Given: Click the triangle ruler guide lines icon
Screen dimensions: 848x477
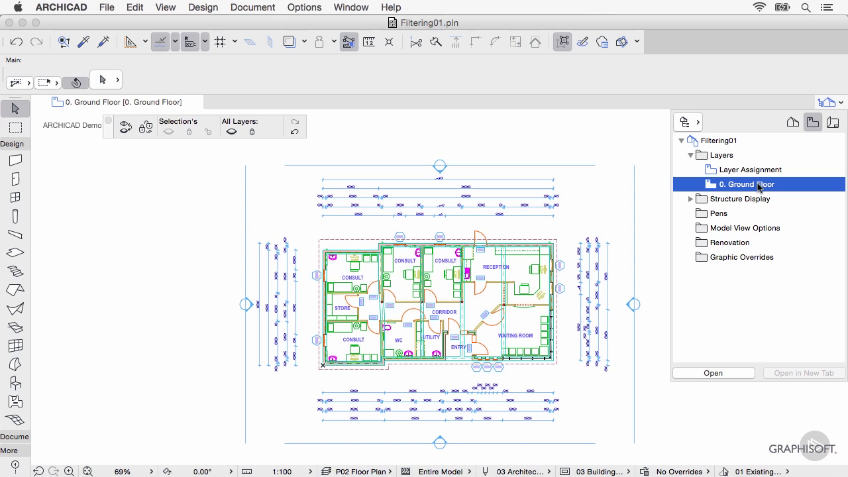Looking at the screenshot, I should click(131, 42).
